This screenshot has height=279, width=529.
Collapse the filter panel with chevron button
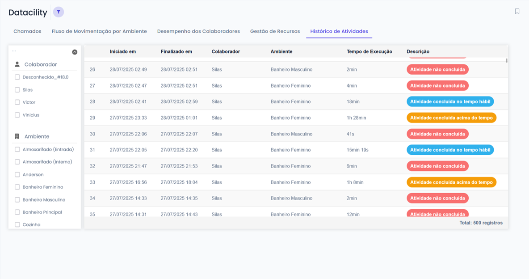[x=75, y=52]
